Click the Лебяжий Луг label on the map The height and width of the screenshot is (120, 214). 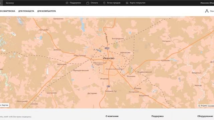(x=111, y=91)
